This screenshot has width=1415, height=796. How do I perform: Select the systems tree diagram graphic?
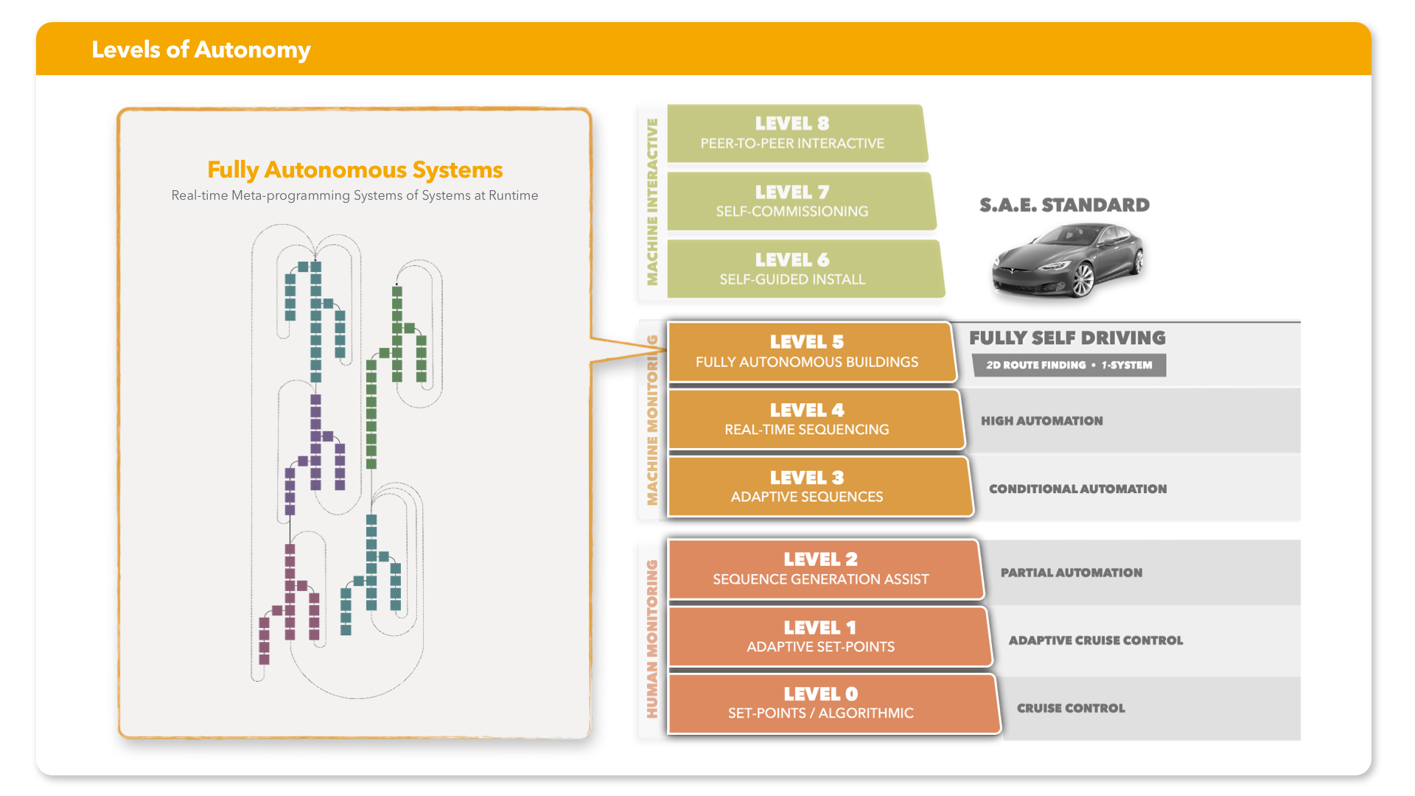[x=347, y=461]
